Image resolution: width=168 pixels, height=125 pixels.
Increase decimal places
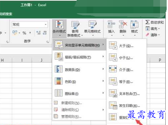38,33
